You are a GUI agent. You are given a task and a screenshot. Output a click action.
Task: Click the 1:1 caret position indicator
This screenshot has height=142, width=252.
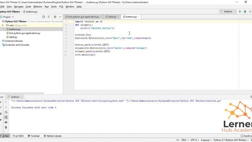pos(178,140)
